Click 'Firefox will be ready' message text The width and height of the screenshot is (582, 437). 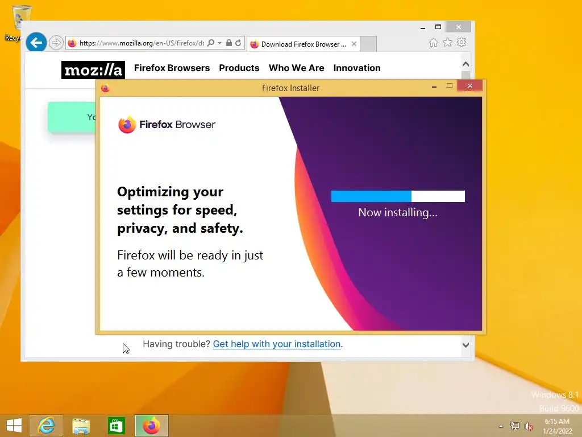pyautogui.click(x=190, y=264)
